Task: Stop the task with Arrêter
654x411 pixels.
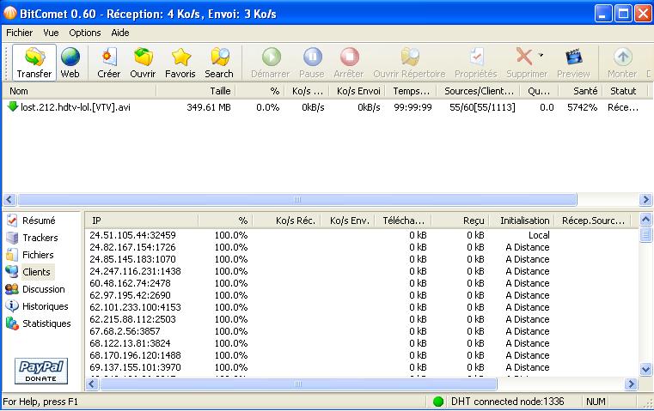Action: click(x=349, y=63)
